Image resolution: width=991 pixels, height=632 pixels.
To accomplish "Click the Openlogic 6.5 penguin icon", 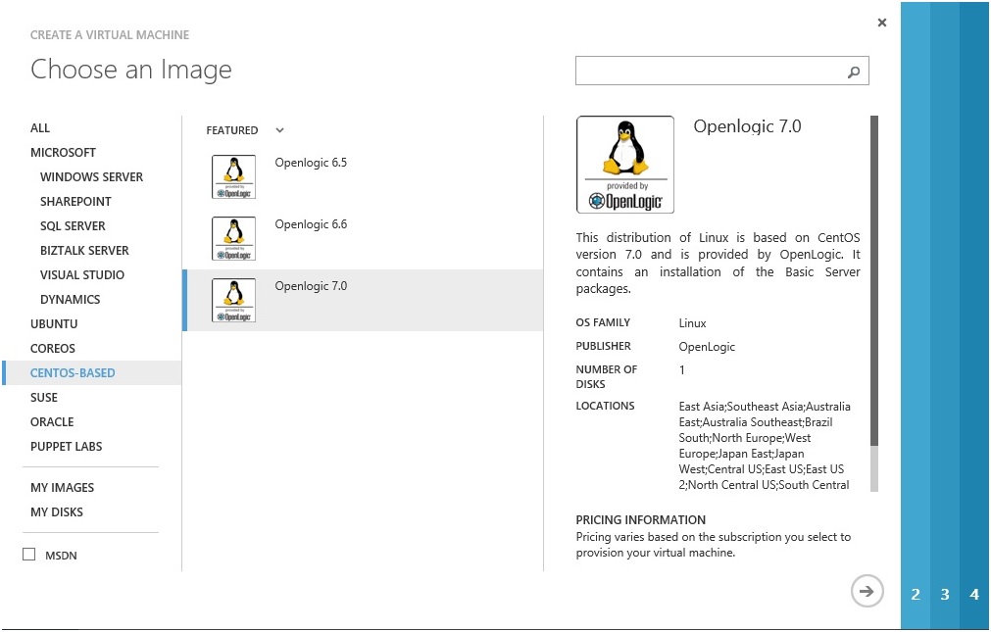I will [x=234, y=177].
